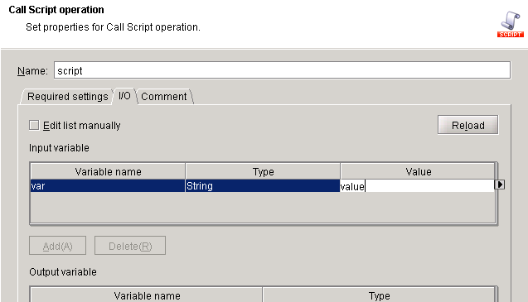Click the Value cell input field
This screenshot has width=528, height=302.
[x=417, y=186]
